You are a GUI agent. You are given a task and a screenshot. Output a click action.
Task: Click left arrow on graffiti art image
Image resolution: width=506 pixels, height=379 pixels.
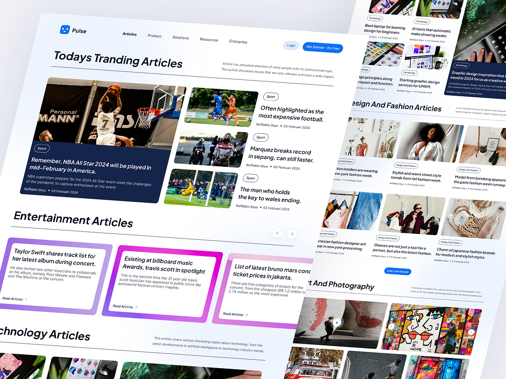click(x=391, y=327)
